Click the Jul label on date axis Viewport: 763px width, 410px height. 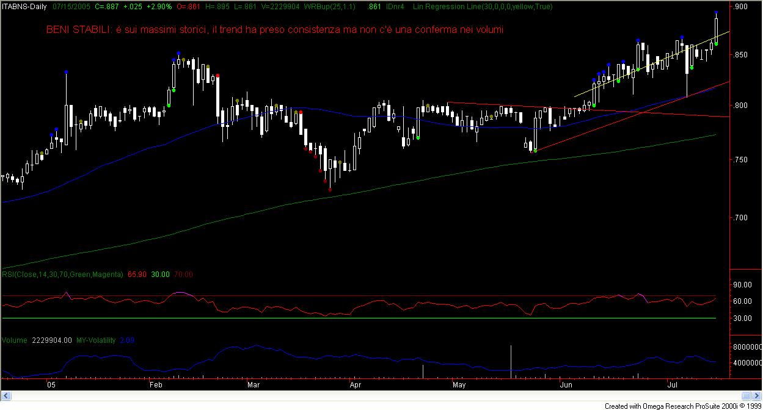(672, 385)
